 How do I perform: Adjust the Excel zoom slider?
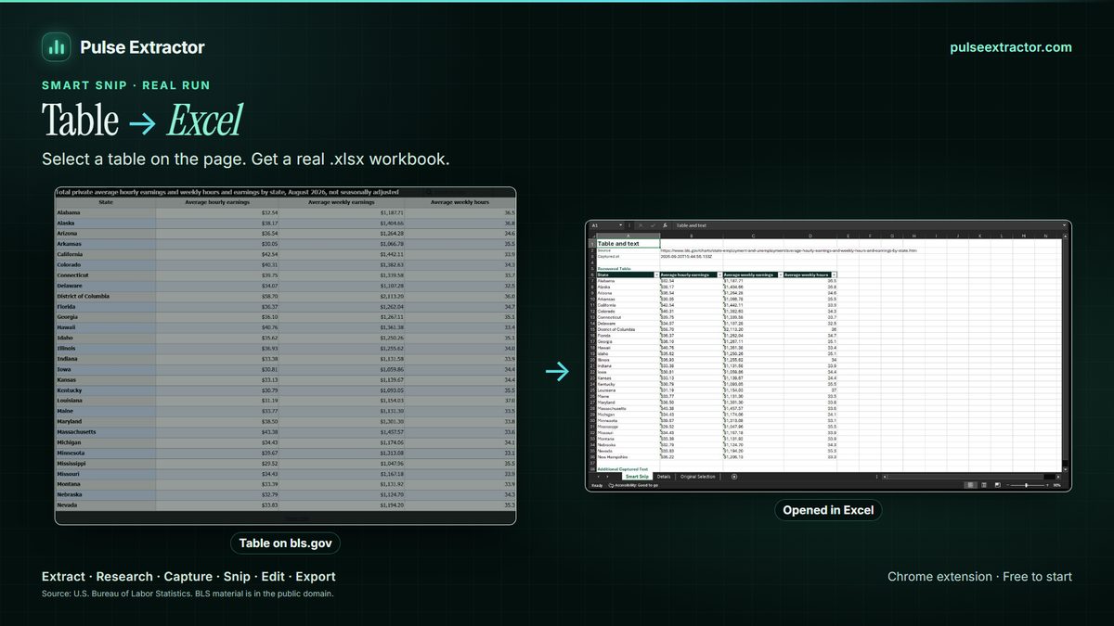point(1026,485)
